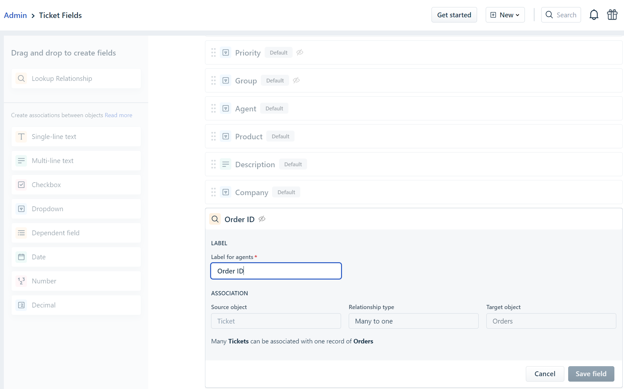
Task: Select the Checkbox field type icon
Action: 21,185
